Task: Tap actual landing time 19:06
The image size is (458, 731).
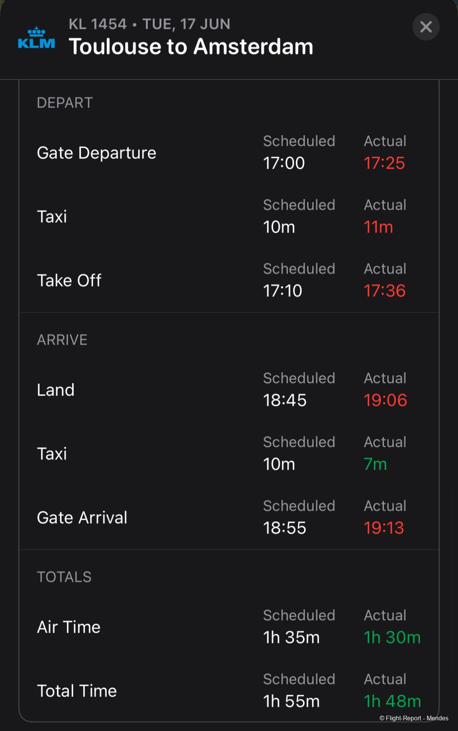Action: coord(385,400)
